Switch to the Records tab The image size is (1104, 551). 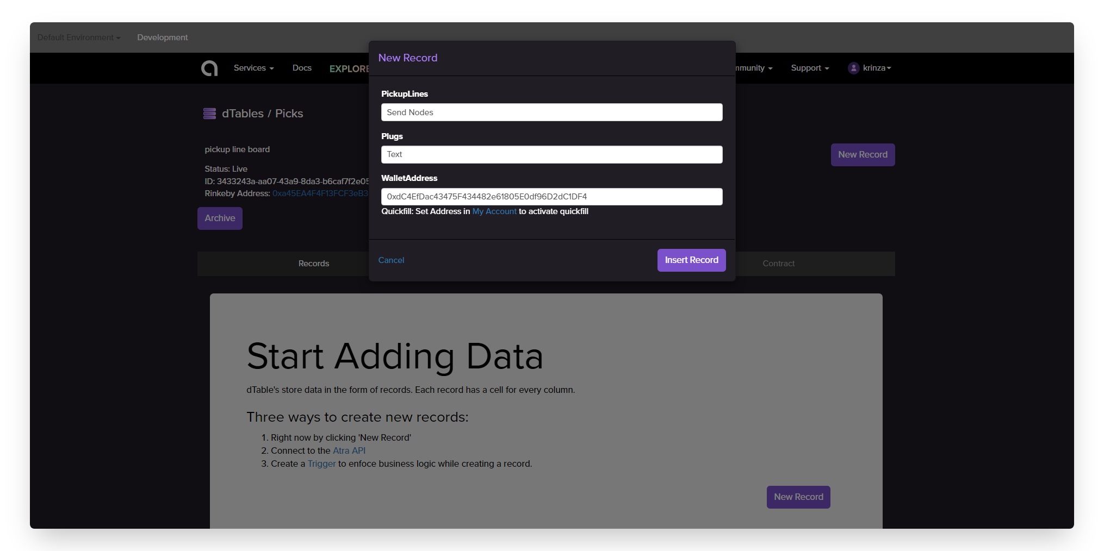point(313,264)
